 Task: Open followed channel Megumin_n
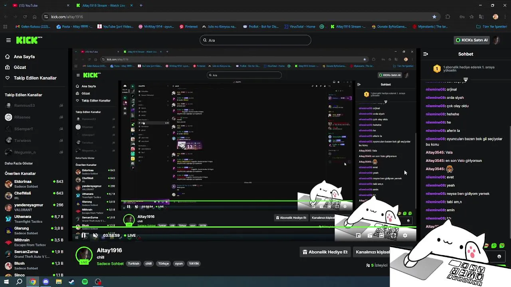[34, 152]
